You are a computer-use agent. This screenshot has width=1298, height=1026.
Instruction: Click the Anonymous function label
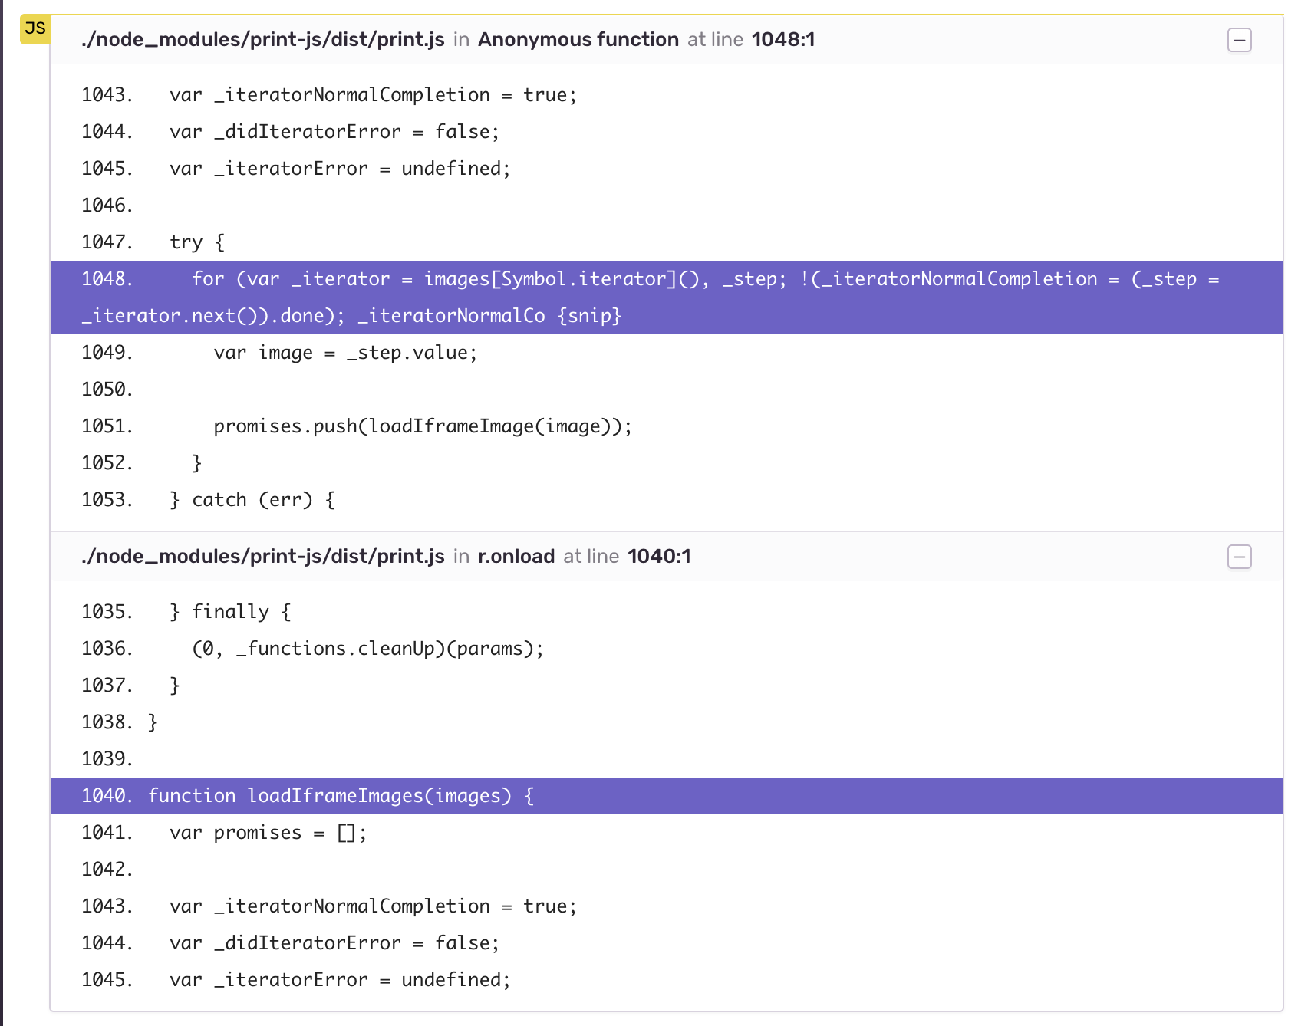[578, 39]
